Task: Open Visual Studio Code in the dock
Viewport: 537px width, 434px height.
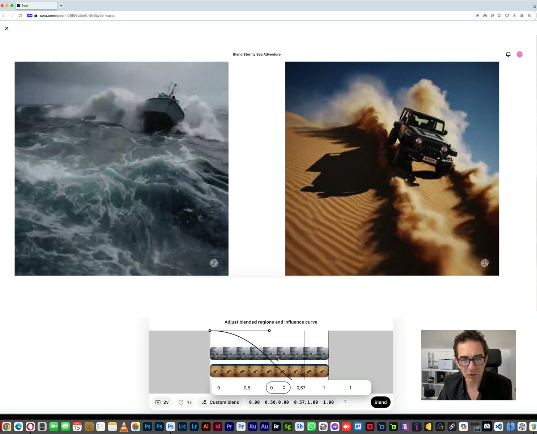Action: pyautogui.click(x=499, y=426)
